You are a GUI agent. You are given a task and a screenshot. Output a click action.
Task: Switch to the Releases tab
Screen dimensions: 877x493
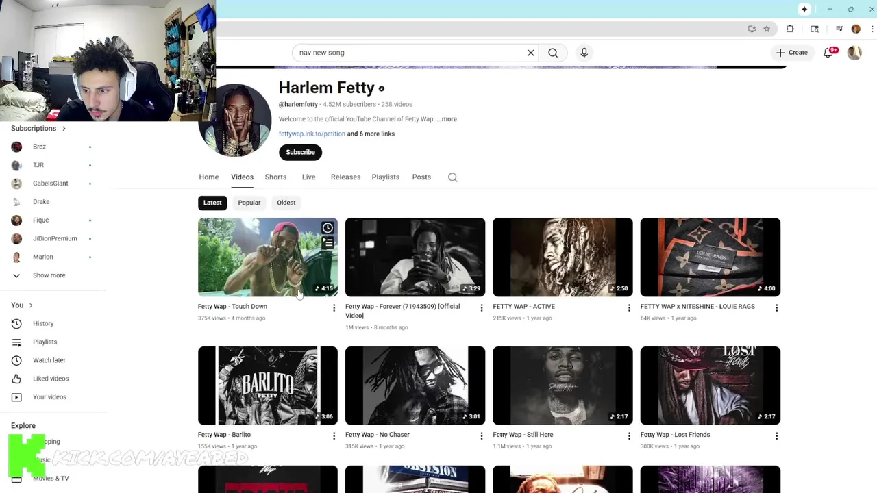[345, 177]
